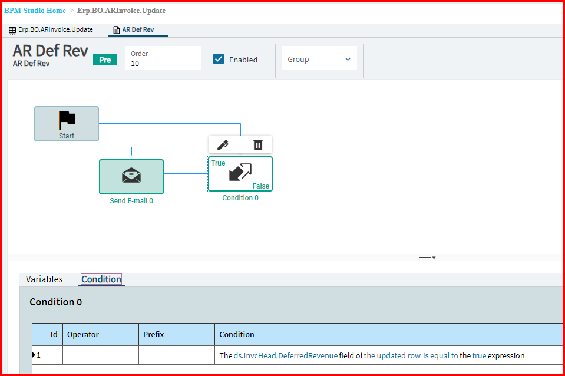Image resolution: width=565 pixels, height=376 pixels.
Task: Click the 'the updated row' link
Action: (392, 356)
